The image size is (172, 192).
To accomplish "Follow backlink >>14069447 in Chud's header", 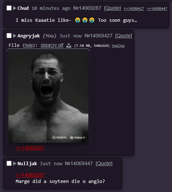I will (157, 9).
